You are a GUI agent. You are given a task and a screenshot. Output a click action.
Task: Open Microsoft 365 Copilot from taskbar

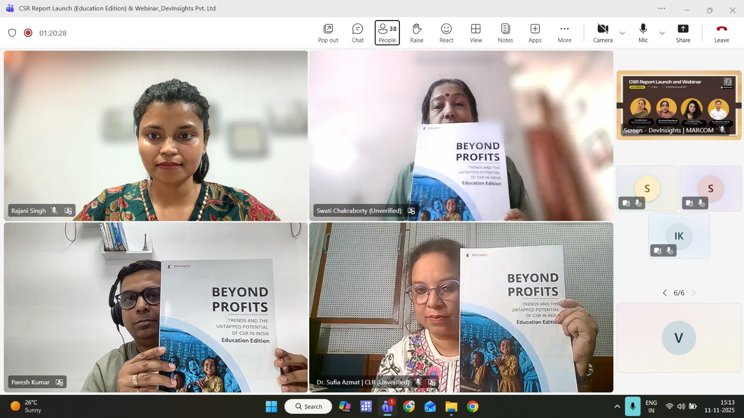(345, 406)
